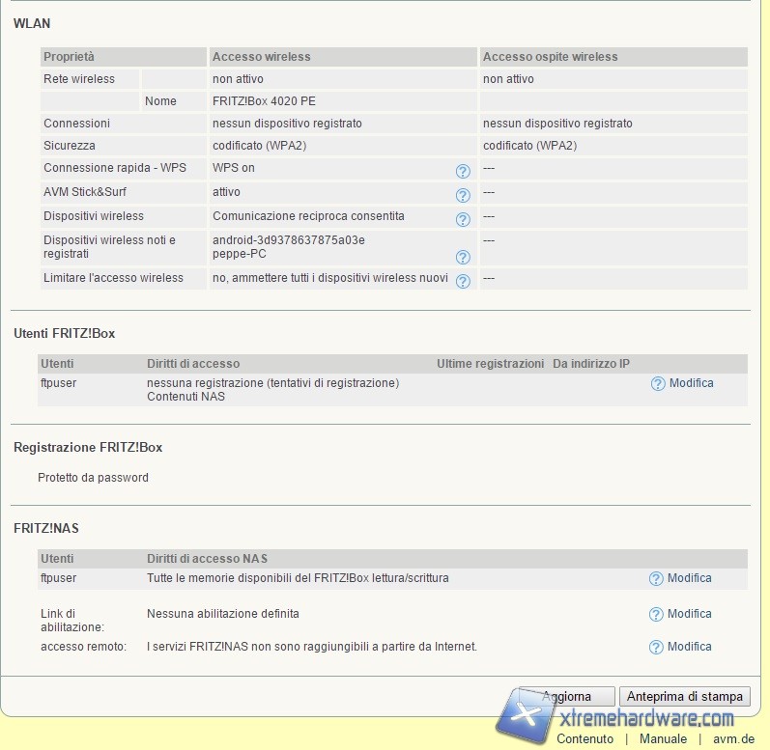Click help icon next to AVM Stick&Surf
The image size is (770, 750).
(463, 195)
